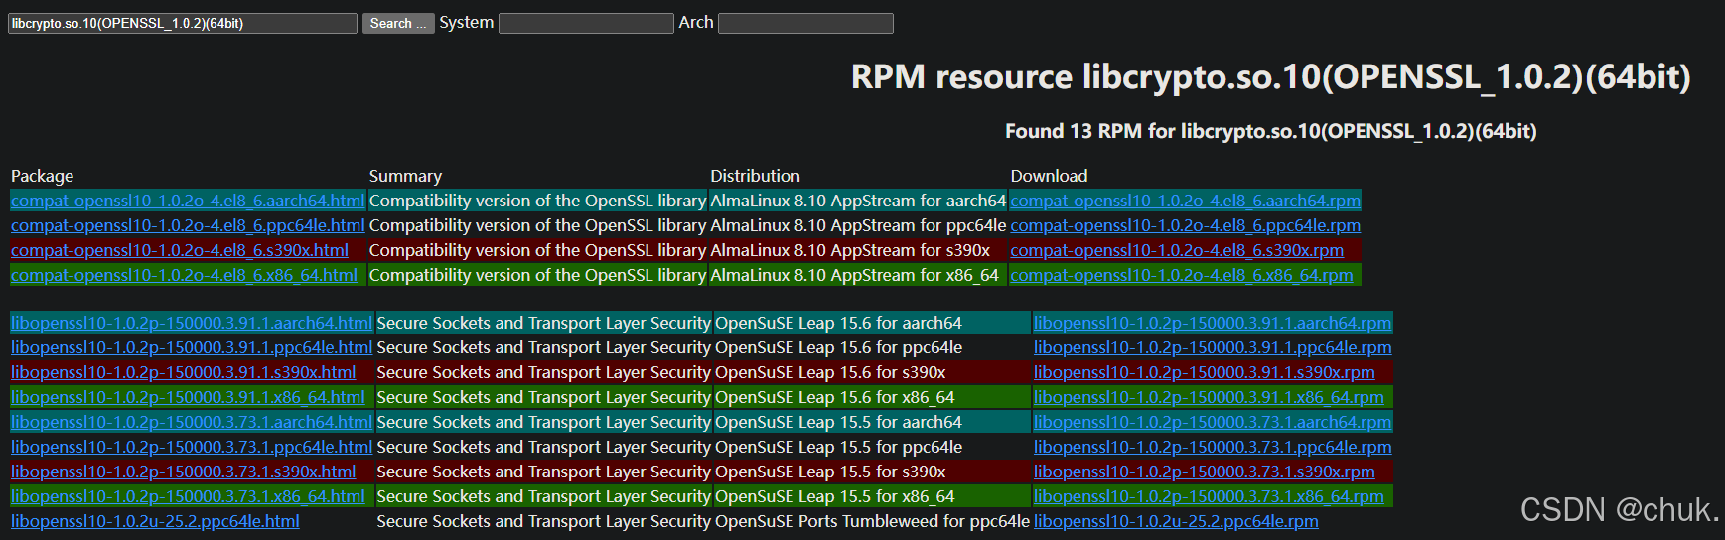Download compat-openssl10-1.0.2o-4.el8_6.x86_64.rpm

[1181, 275]
